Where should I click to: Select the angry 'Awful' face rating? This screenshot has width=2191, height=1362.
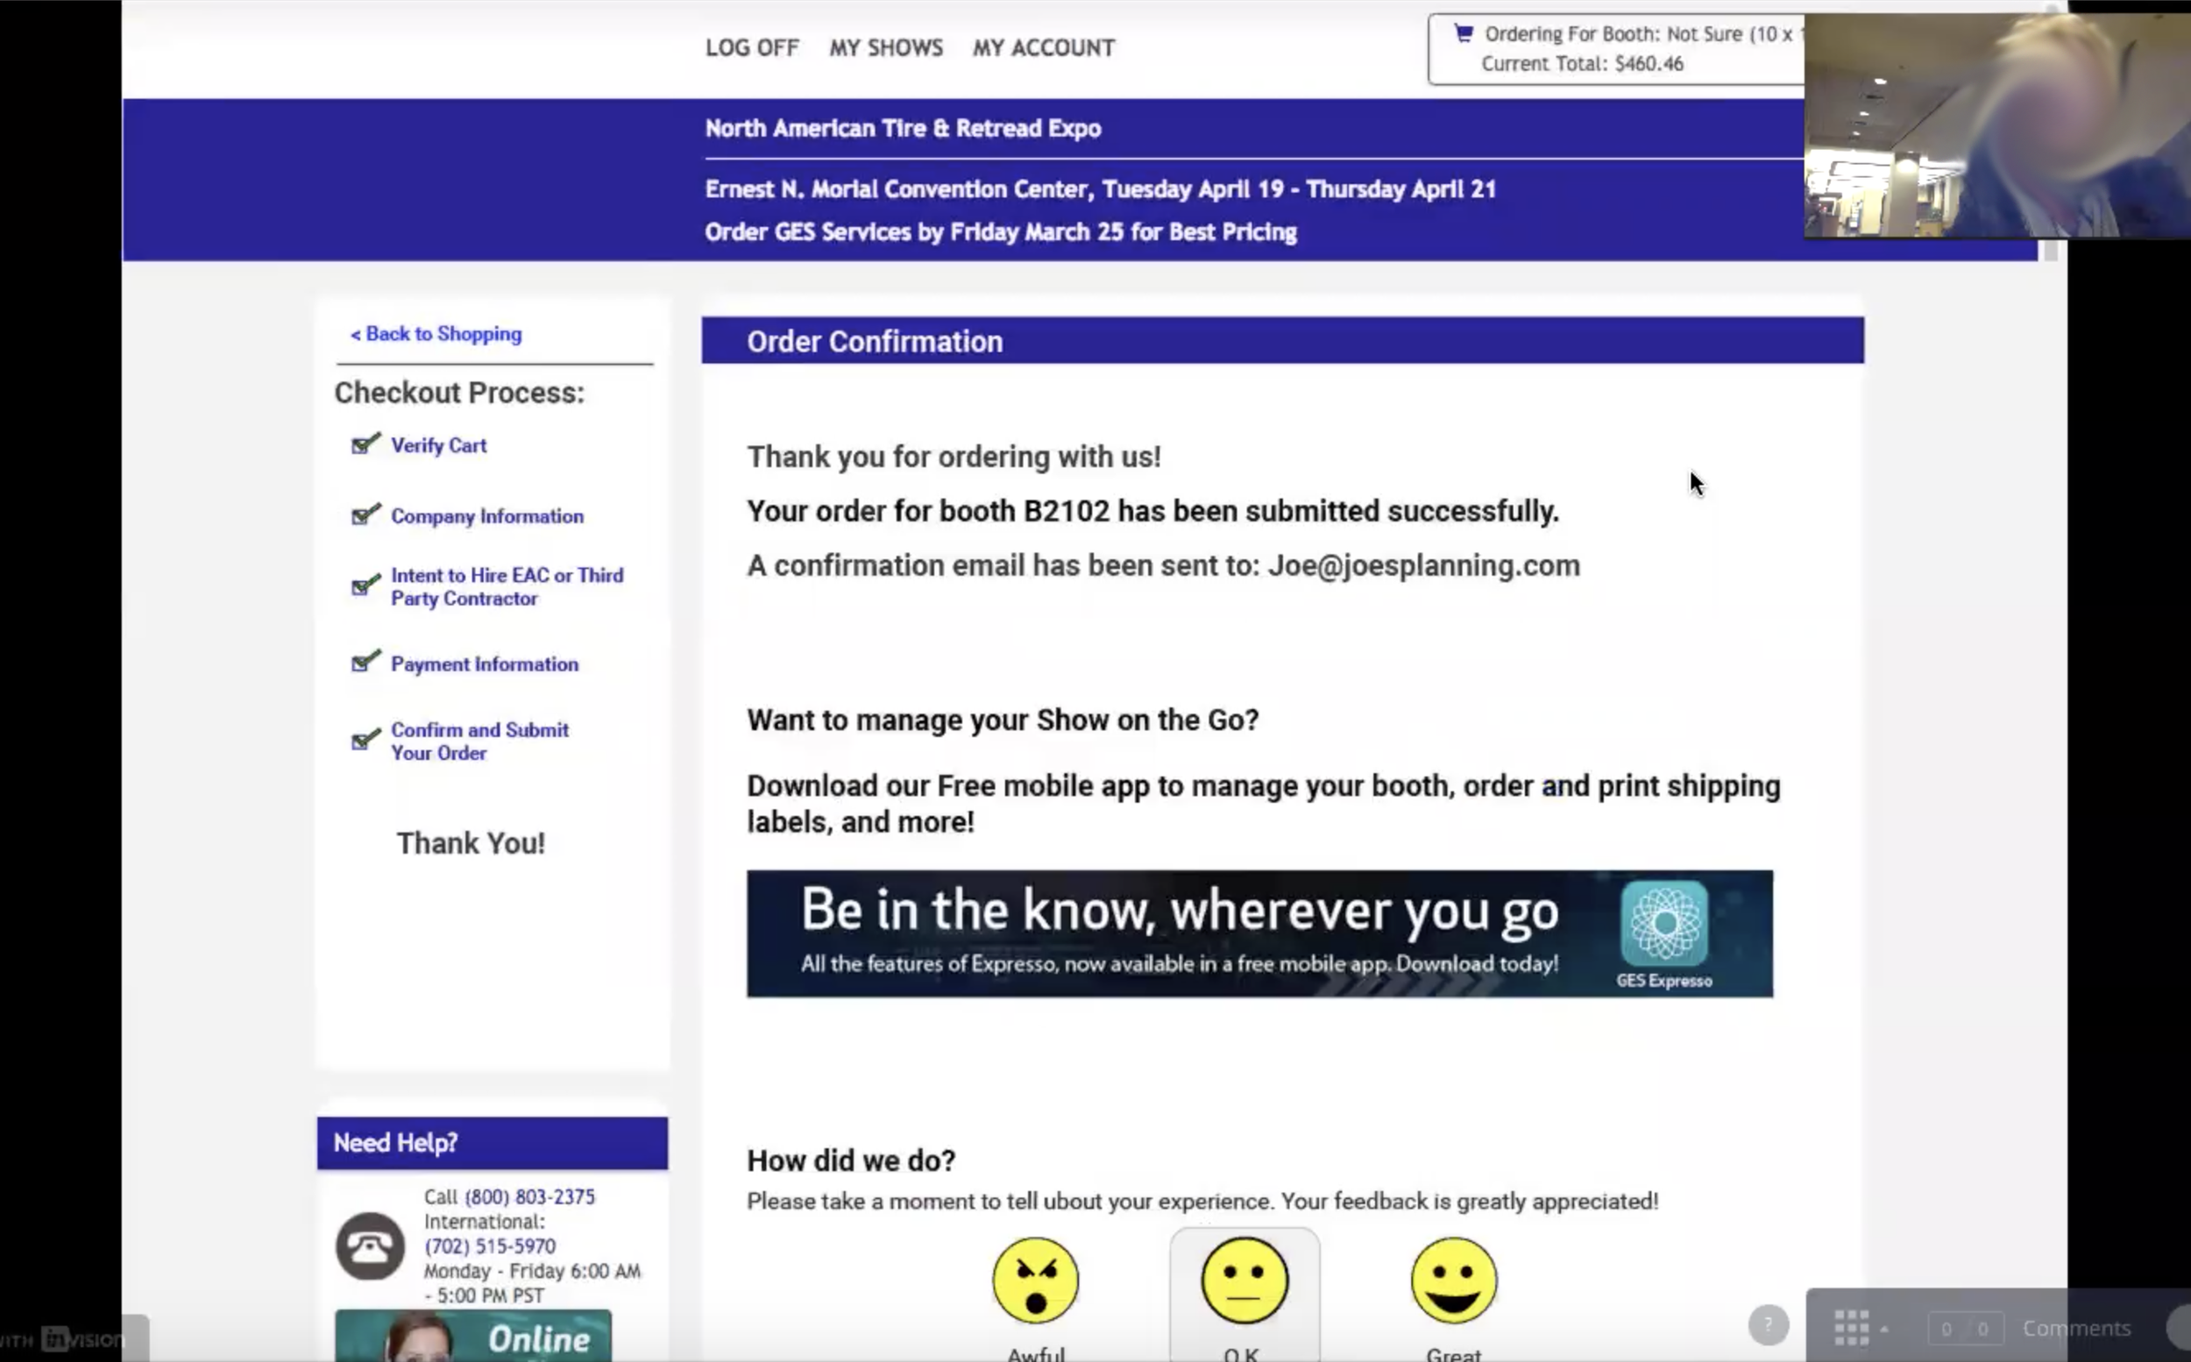pyautogui.click(x=1036, y=1280)
